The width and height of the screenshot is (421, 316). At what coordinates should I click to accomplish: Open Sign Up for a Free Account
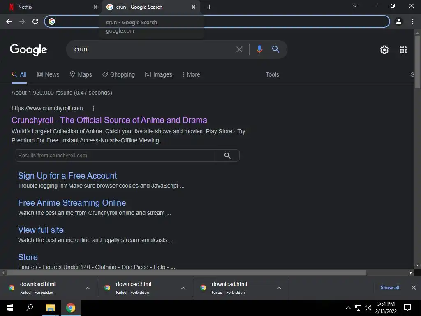click(67, 176)
